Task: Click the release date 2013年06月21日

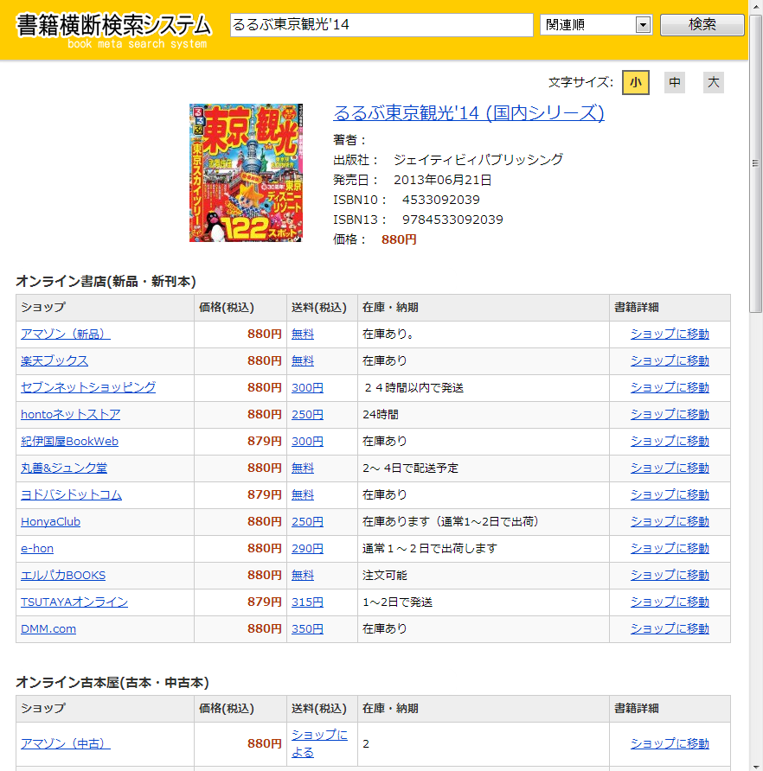Action: (443, 180)
